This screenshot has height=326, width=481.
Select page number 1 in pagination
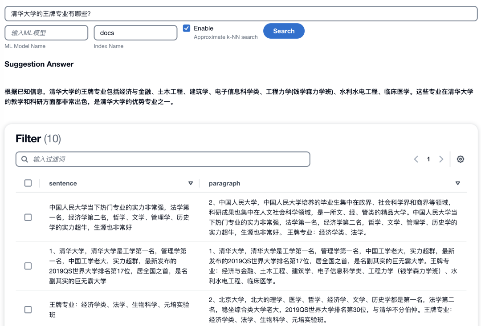428,159
